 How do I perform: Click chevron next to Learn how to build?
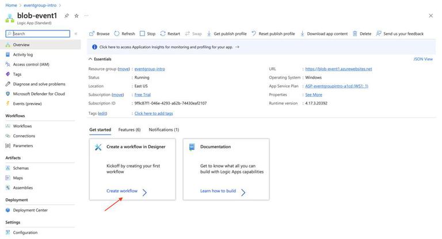[x=243, y=192]
